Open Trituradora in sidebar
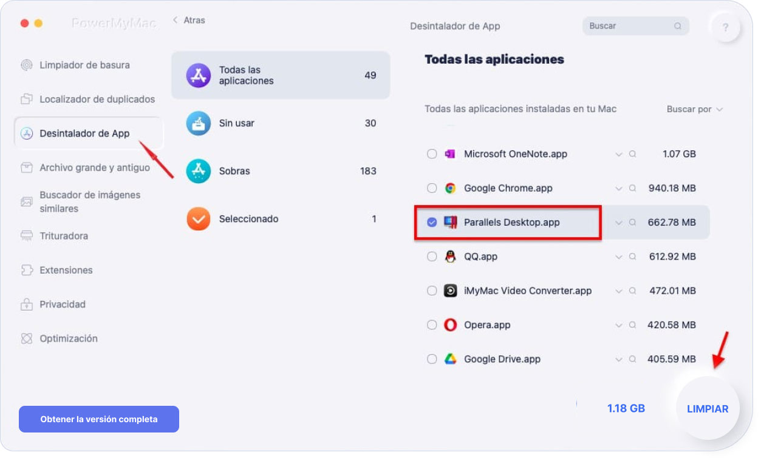The width and height of the screenshot is (761, 461). point(55,235)
